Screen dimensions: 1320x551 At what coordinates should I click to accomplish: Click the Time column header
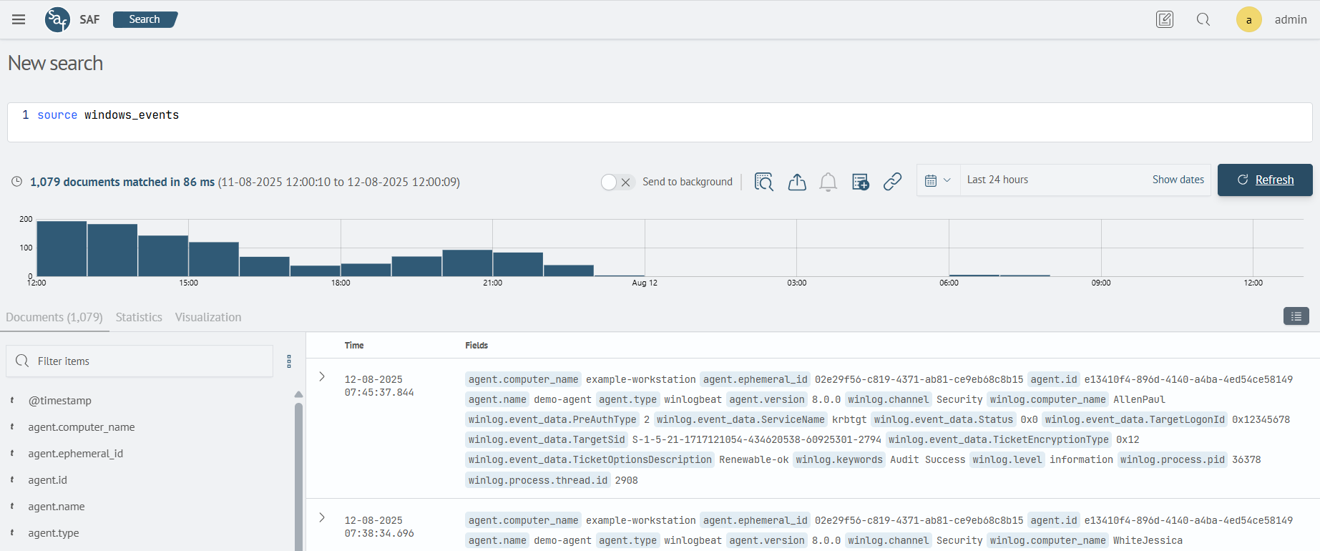coord(354,345)
